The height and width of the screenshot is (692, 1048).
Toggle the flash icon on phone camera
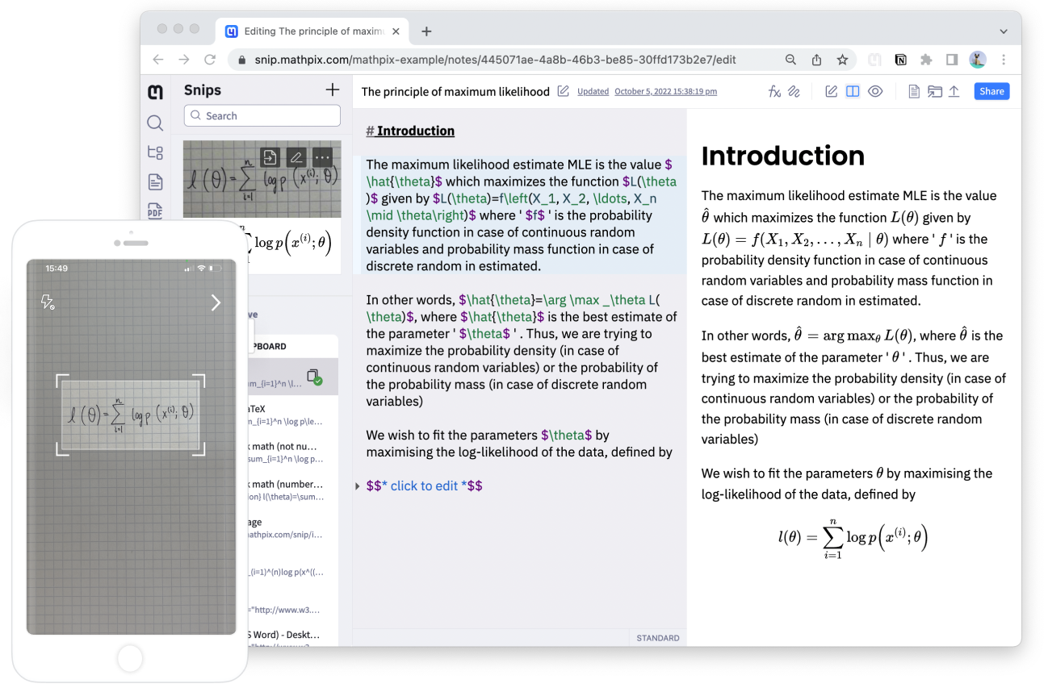pyautogui.click(x=48, y=302)
